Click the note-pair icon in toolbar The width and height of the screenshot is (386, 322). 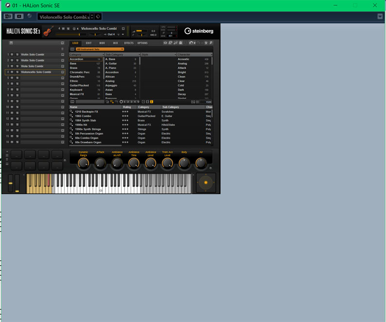176,43
